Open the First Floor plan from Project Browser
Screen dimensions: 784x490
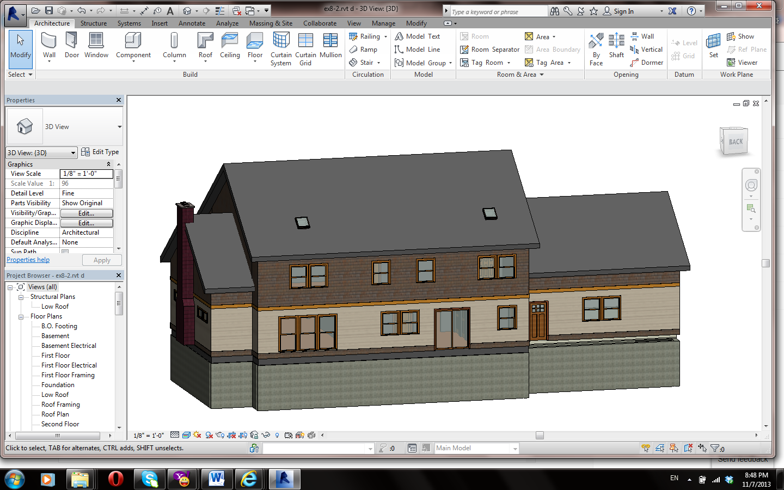pyautogui.click(x=56, y=355)
